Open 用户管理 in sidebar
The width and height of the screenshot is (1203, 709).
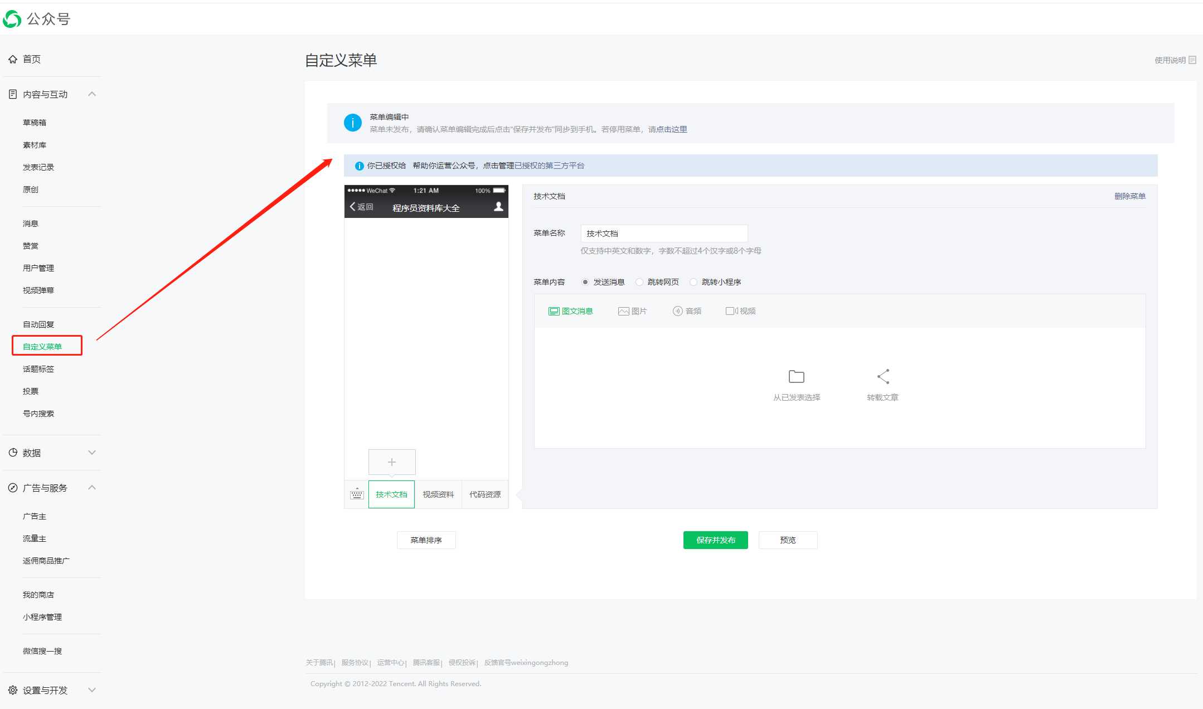point(38,268)
